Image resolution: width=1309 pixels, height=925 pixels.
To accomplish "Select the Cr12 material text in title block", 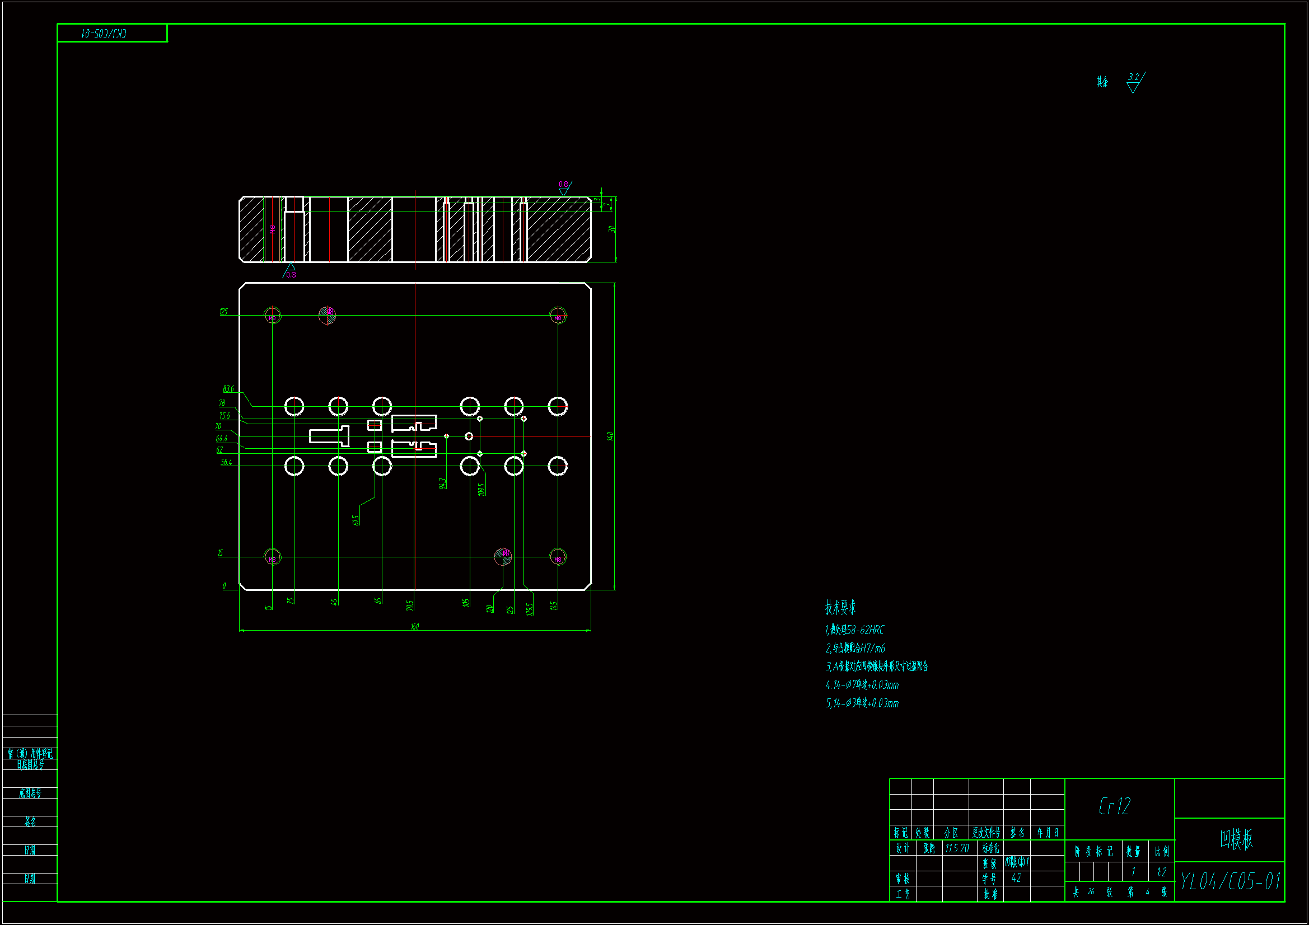I will 1115,806.
